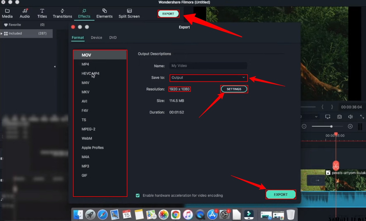Open export SETTINGS
The height and width of the screenshot is (221, 366).
(x=234, y=89)
